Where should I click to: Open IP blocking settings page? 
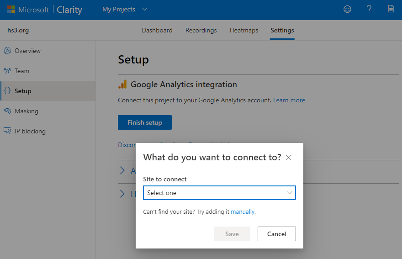[30, 131]
